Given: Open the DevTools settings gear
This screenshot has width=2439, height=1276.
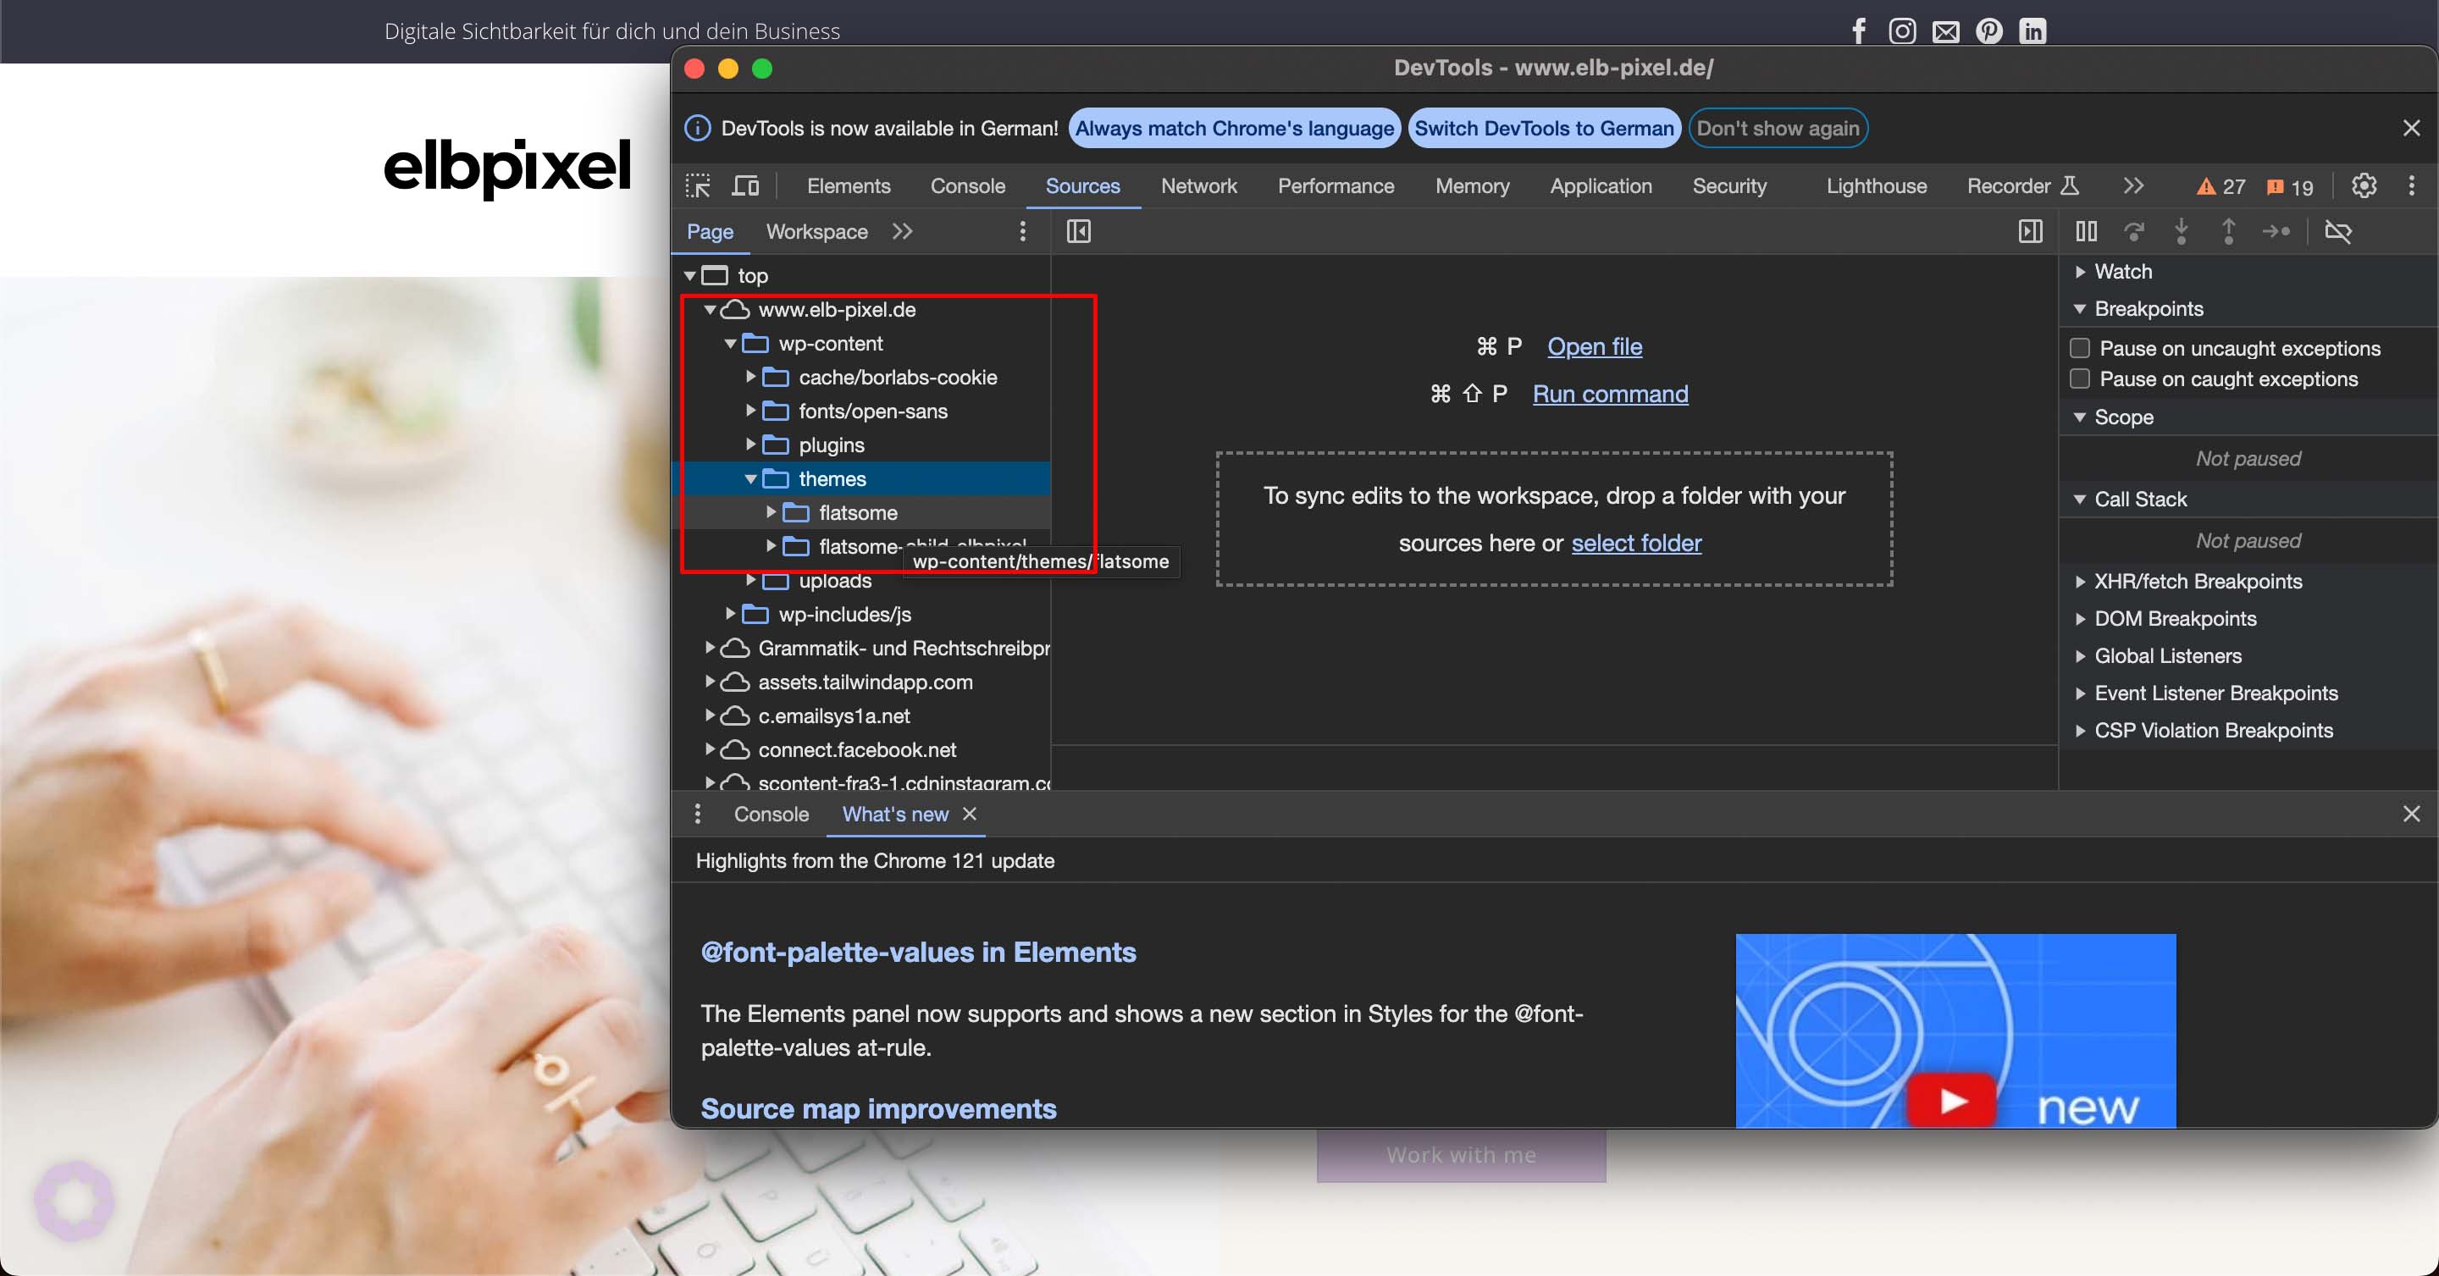Looking at the screenshot, I should (2364, 185).
